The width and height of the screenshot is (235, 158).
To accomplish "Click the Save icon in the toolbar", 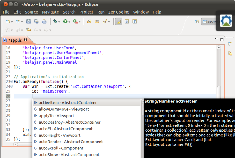I will pos(28,21).
